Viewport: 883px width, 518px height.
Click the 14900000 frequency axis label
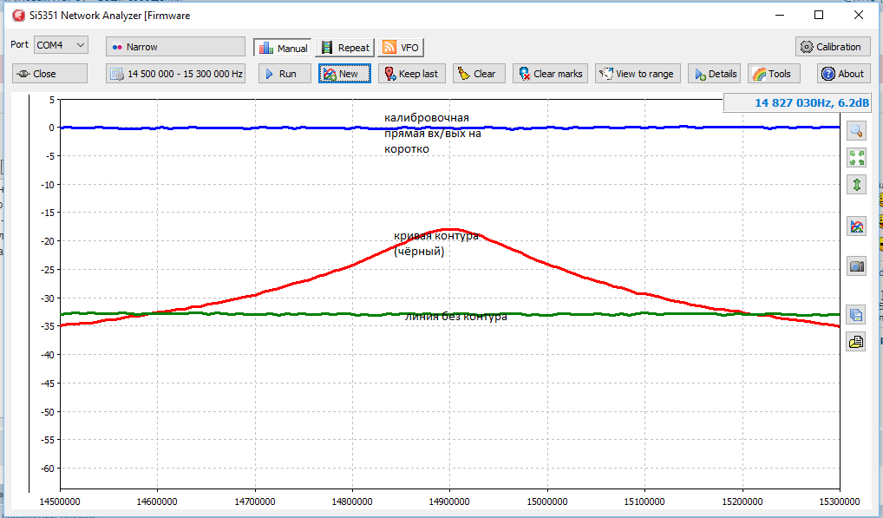click(449, 502)
